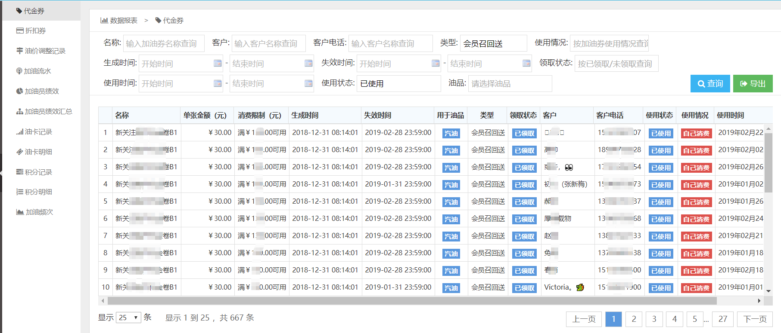The image size is (781, 333).
Task: Open 折扣券 in the sidebar
Action: click(35, 31)
